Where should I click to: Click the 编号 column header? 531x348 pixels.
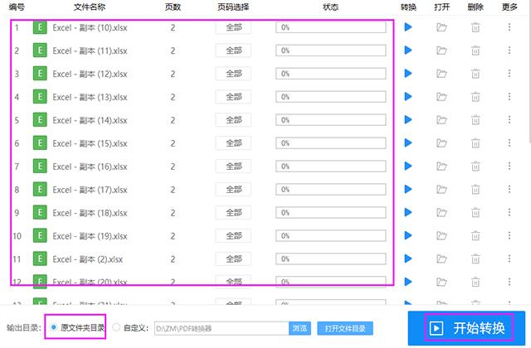[x=17, y=7]
